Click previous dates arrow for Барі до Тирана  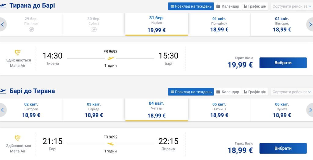[x=2, y=110]
